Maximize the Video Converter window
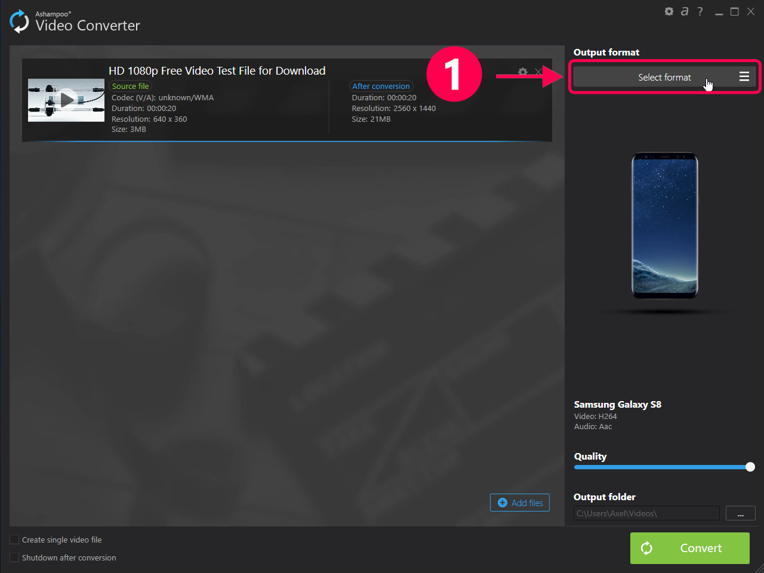The image size is (764, 573). click(735, 11)
